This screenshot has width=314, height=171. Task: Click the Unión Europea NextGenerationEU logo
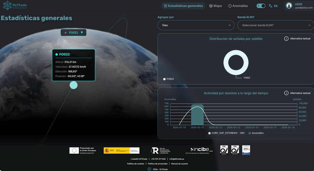[83, 150]
